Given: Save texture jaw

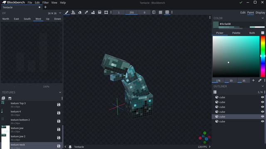Looking at the screenshot, I should click(59, 130).
